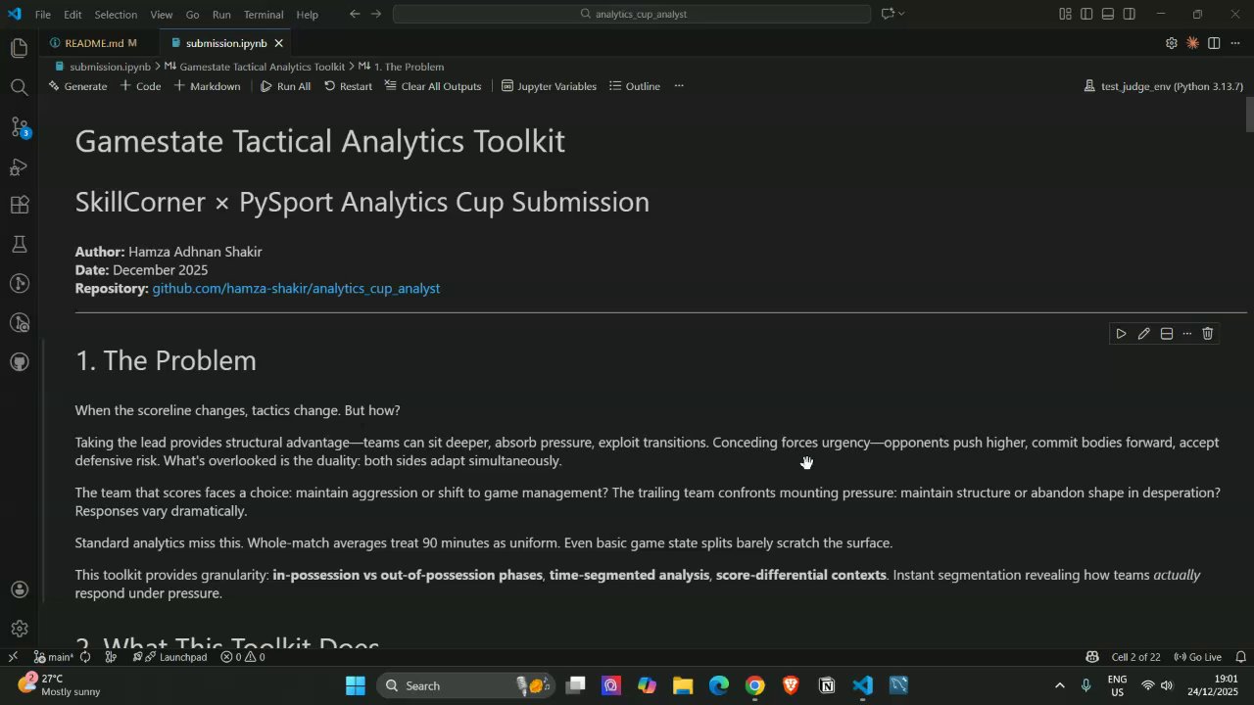Viewport: 1254px width, 705px height.
Task: Open notebook toolbar overflow ellipsis
Action: pyautogui.click(x=678, y=86)
